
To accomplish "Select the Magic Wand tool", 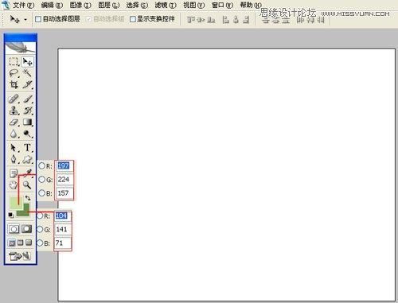I will 27,73.
